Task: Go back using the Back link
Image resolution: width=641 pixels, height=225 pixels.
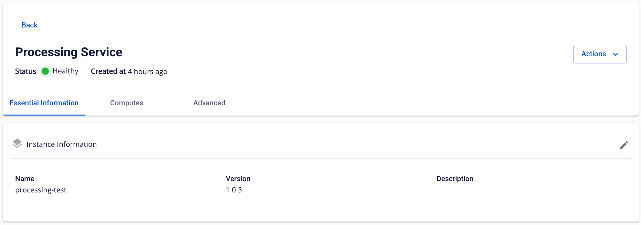Action: 30,25
